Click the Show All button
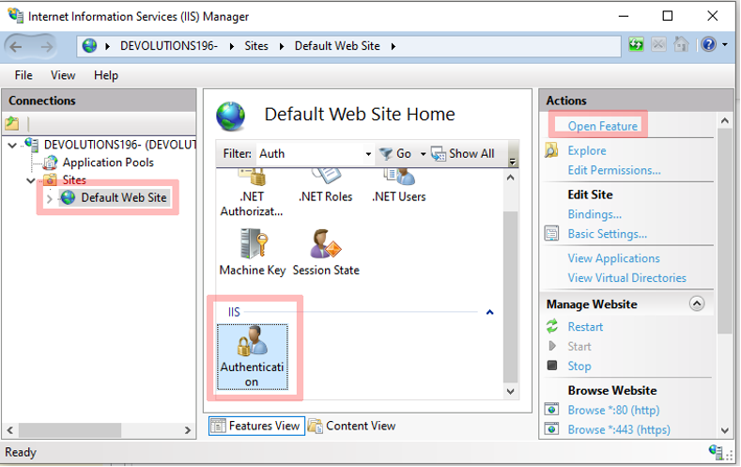Viewport: 741px width, 467px height. [x=463, y=153]
